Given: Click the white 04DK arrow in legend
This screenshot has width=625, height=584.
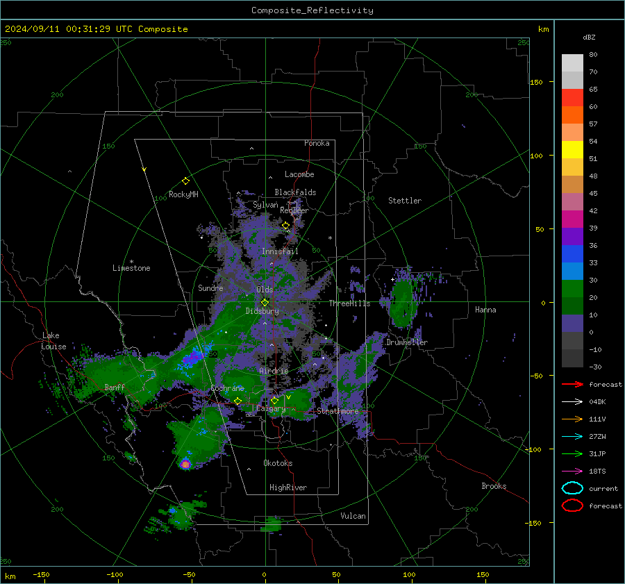Looking at the screenshot, I should pyautogui.click(x=572, y=401).
